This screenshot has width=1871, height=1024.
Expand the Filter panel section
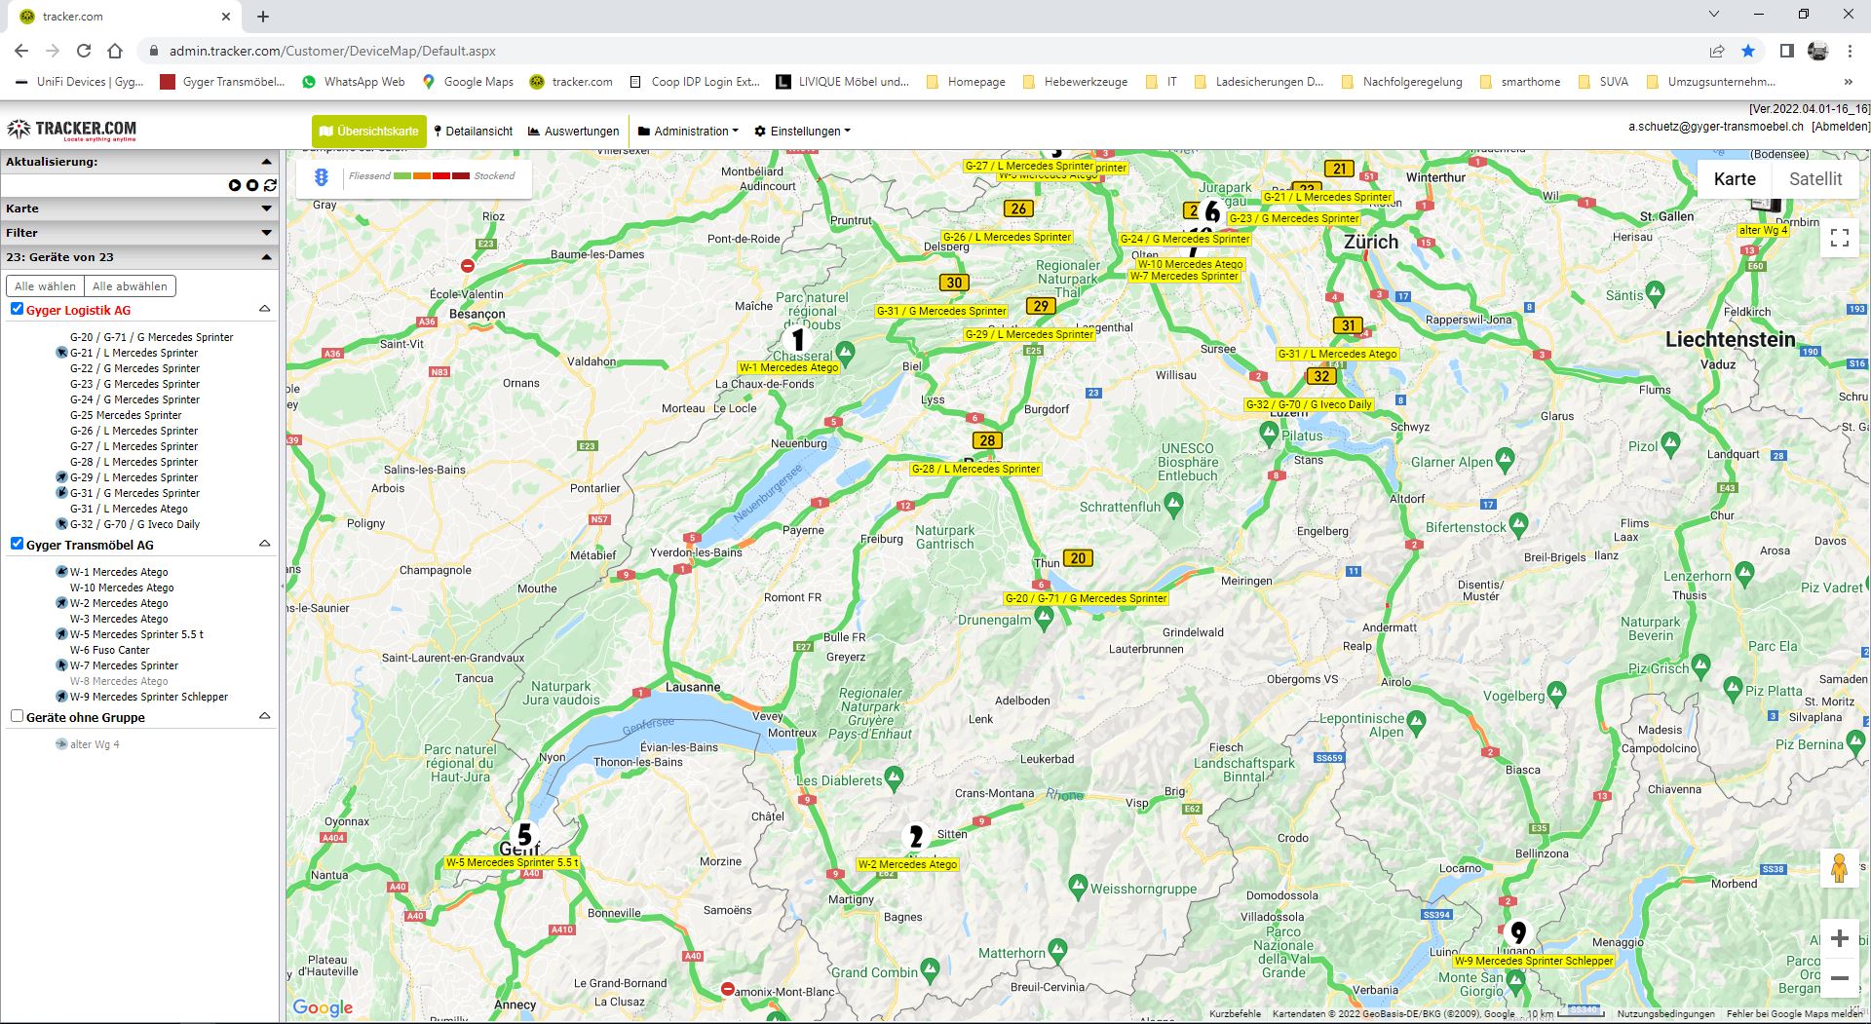tap(266, 233)
